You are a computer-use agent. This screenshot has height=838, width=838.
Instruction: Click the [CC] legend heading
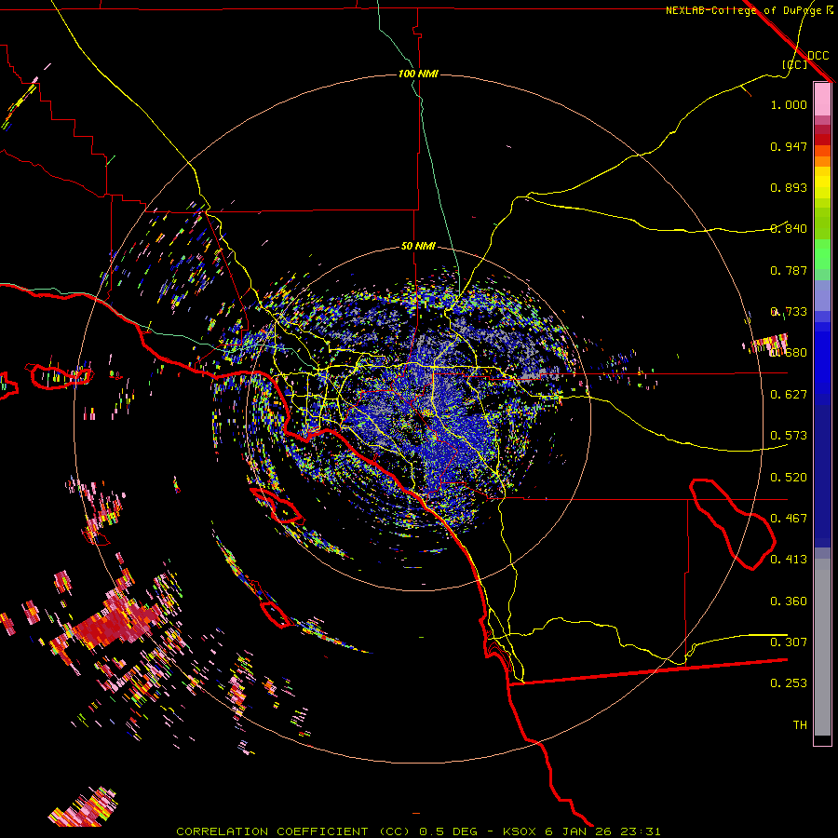pyautogui.click(x=794, y=64)
